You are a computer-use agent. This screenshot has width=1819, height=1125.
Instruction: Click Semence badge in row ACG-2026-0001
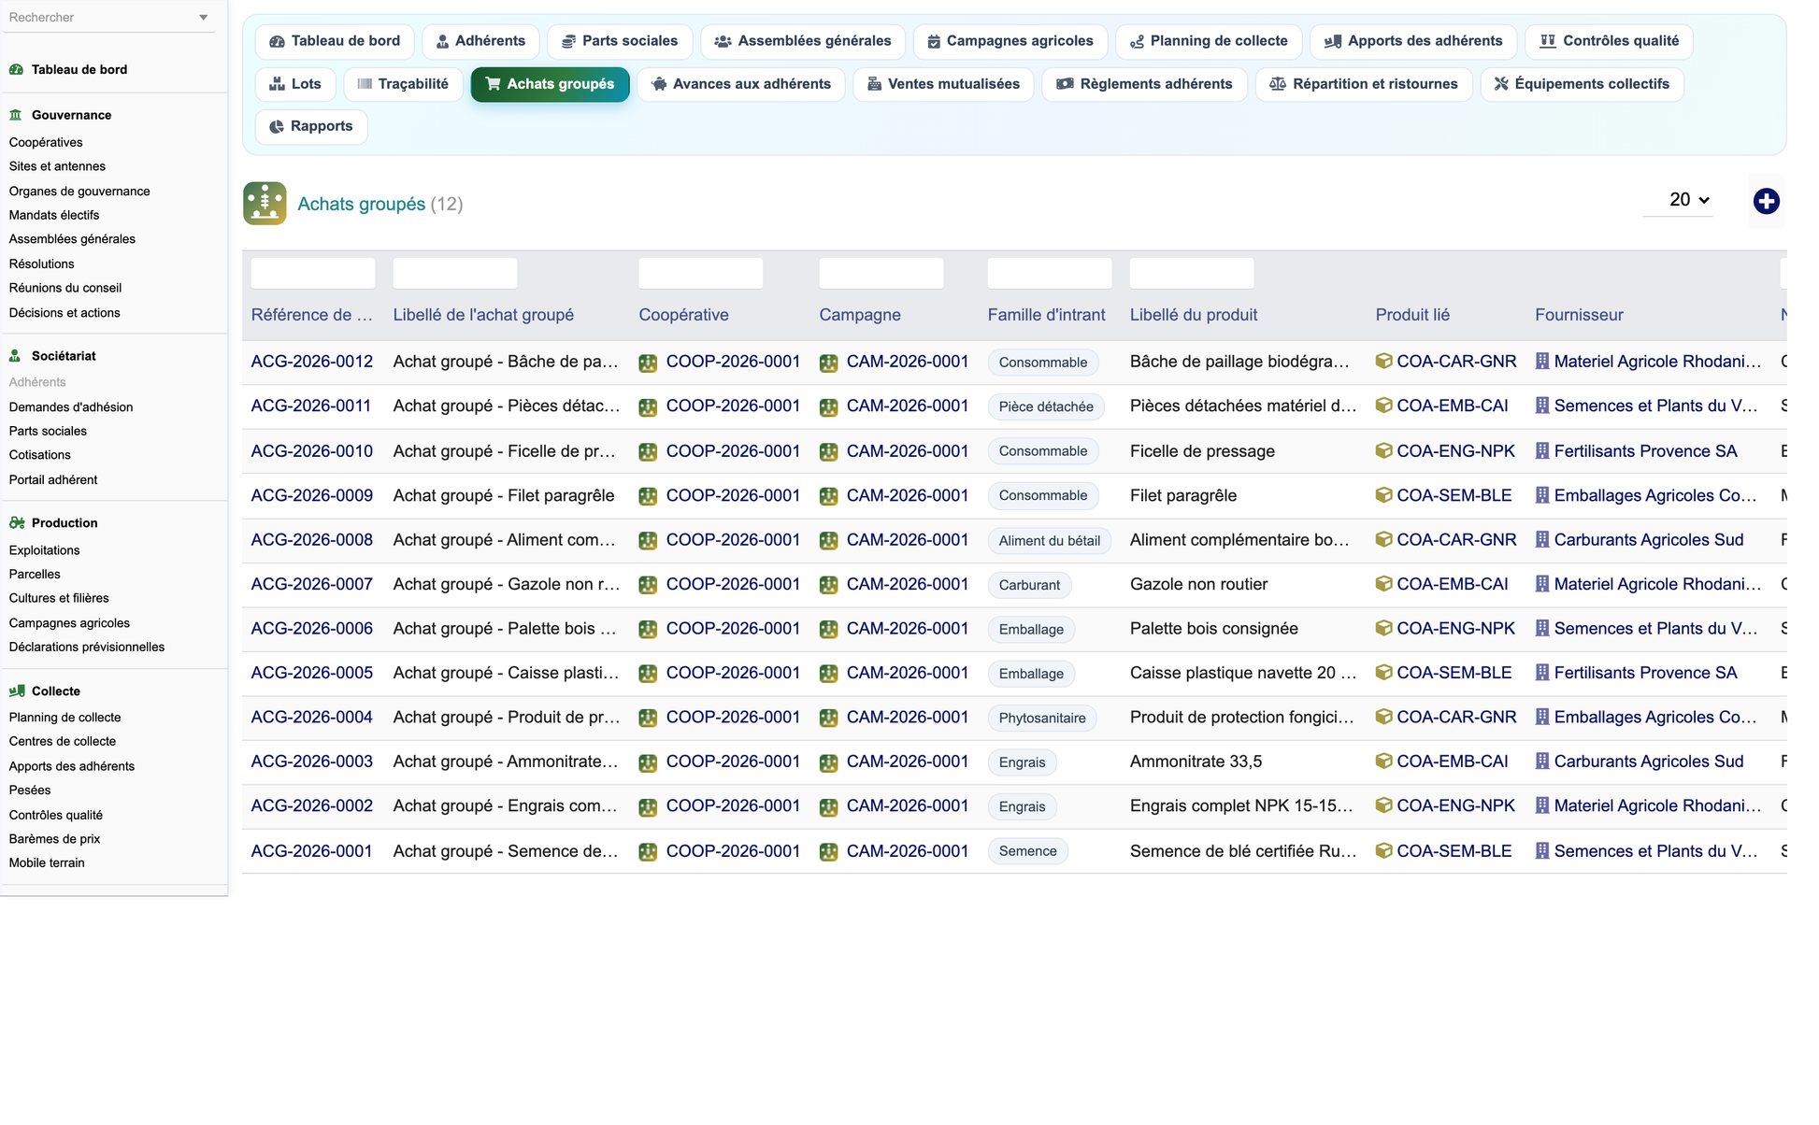pyautogui.click(x=1027, y=851)
